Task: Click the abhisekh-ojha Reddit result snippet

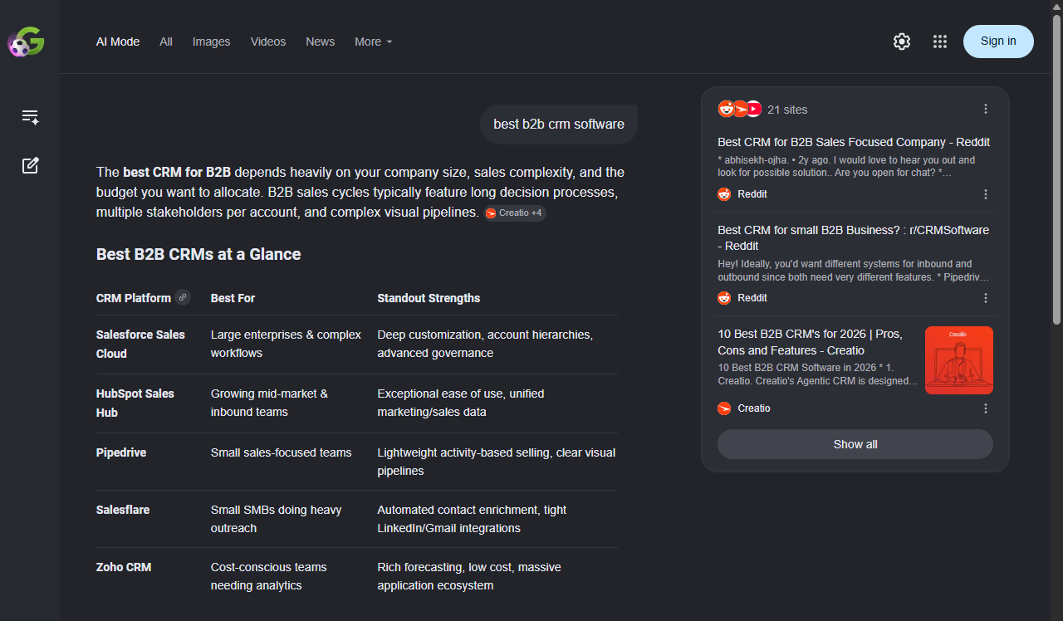Action: pos(847,167)
